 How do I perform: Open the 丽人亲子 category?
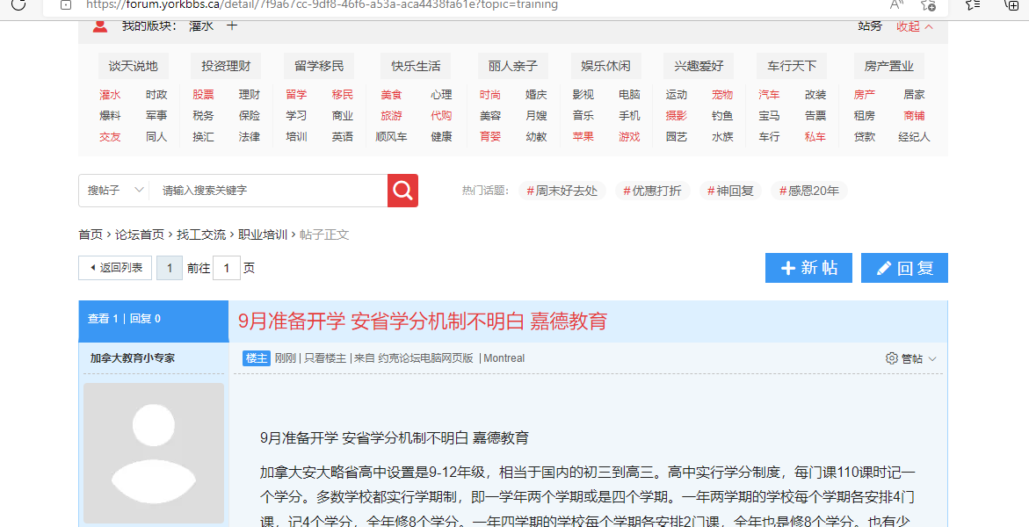[x=513, y=66]
